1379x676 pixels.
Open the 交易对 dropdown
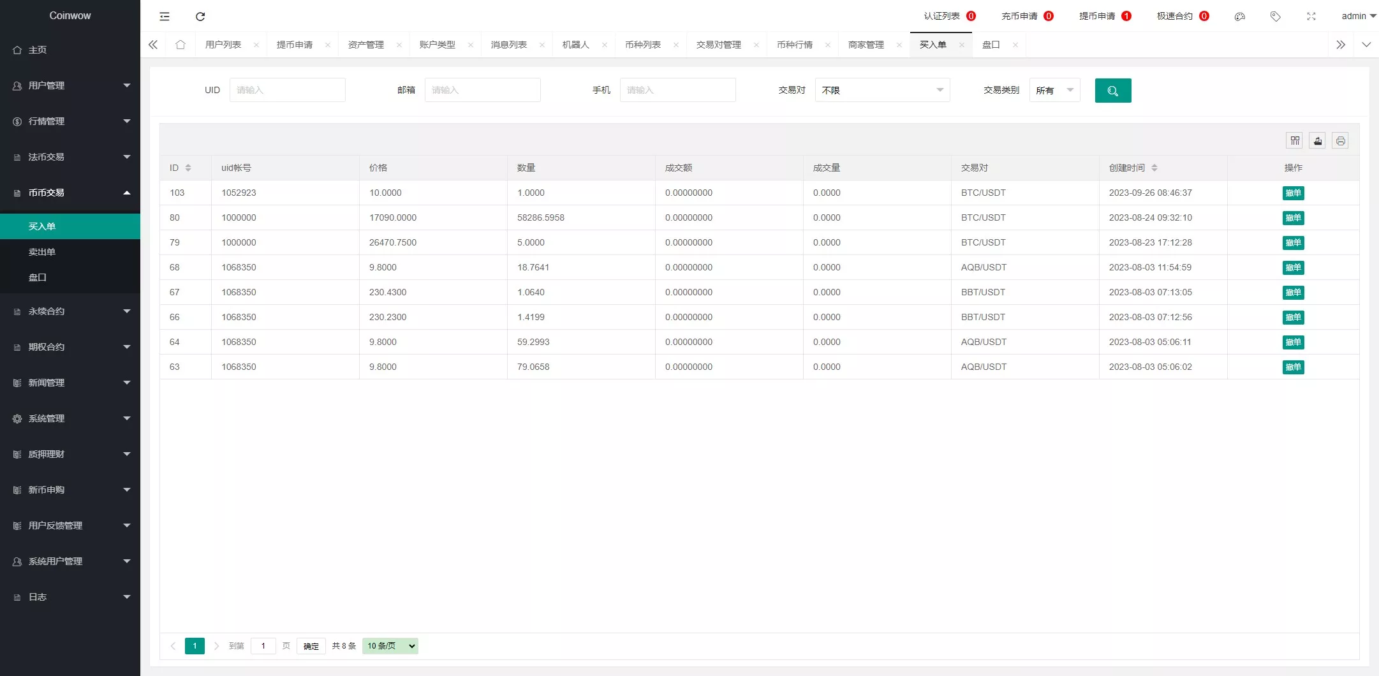[x=881, y=91]
